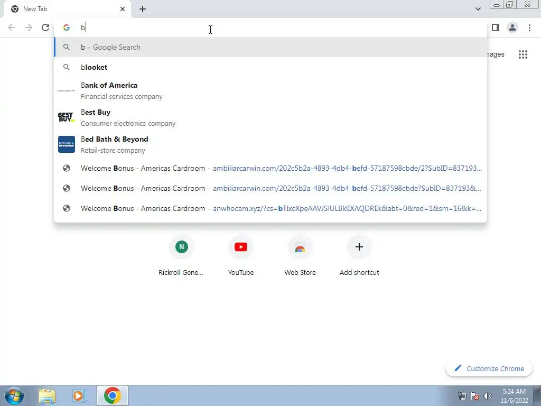Select the Best Buy suggestion

(x=270, y=118)
